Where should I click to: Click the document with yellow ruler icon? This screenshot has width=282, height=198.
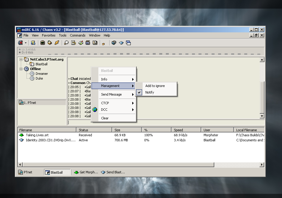tap(73, 42)
